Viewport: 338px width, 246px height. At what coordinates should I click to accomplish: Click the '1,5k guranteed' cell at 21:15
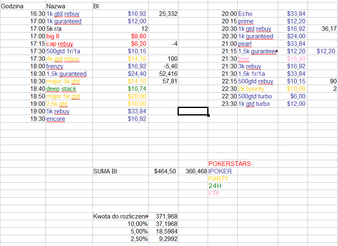tap(258, 51)
